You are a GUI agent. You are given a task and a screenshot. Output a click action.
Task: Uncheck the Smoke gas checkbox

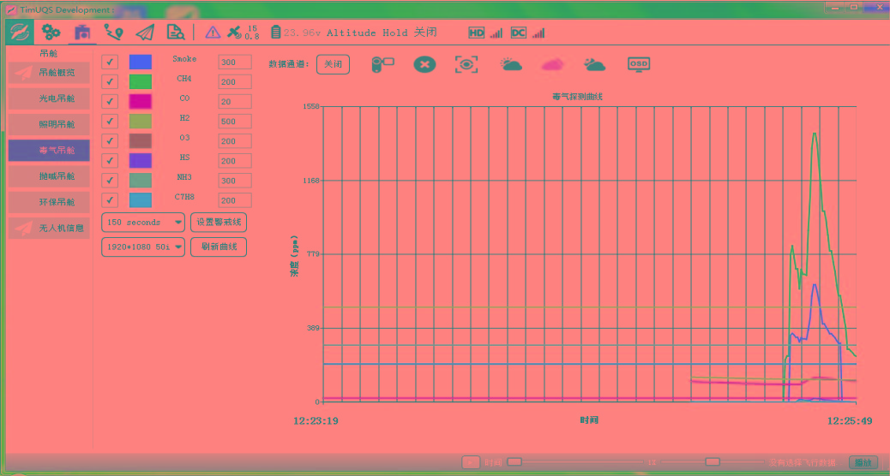pos(110,62)
